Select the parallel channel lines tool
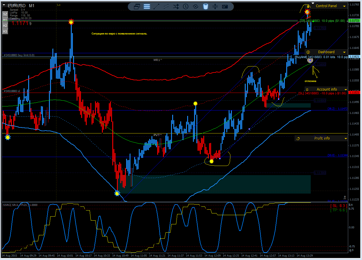Image resolution: width=362 pixels, height=260 pixels. pos(166,7)
